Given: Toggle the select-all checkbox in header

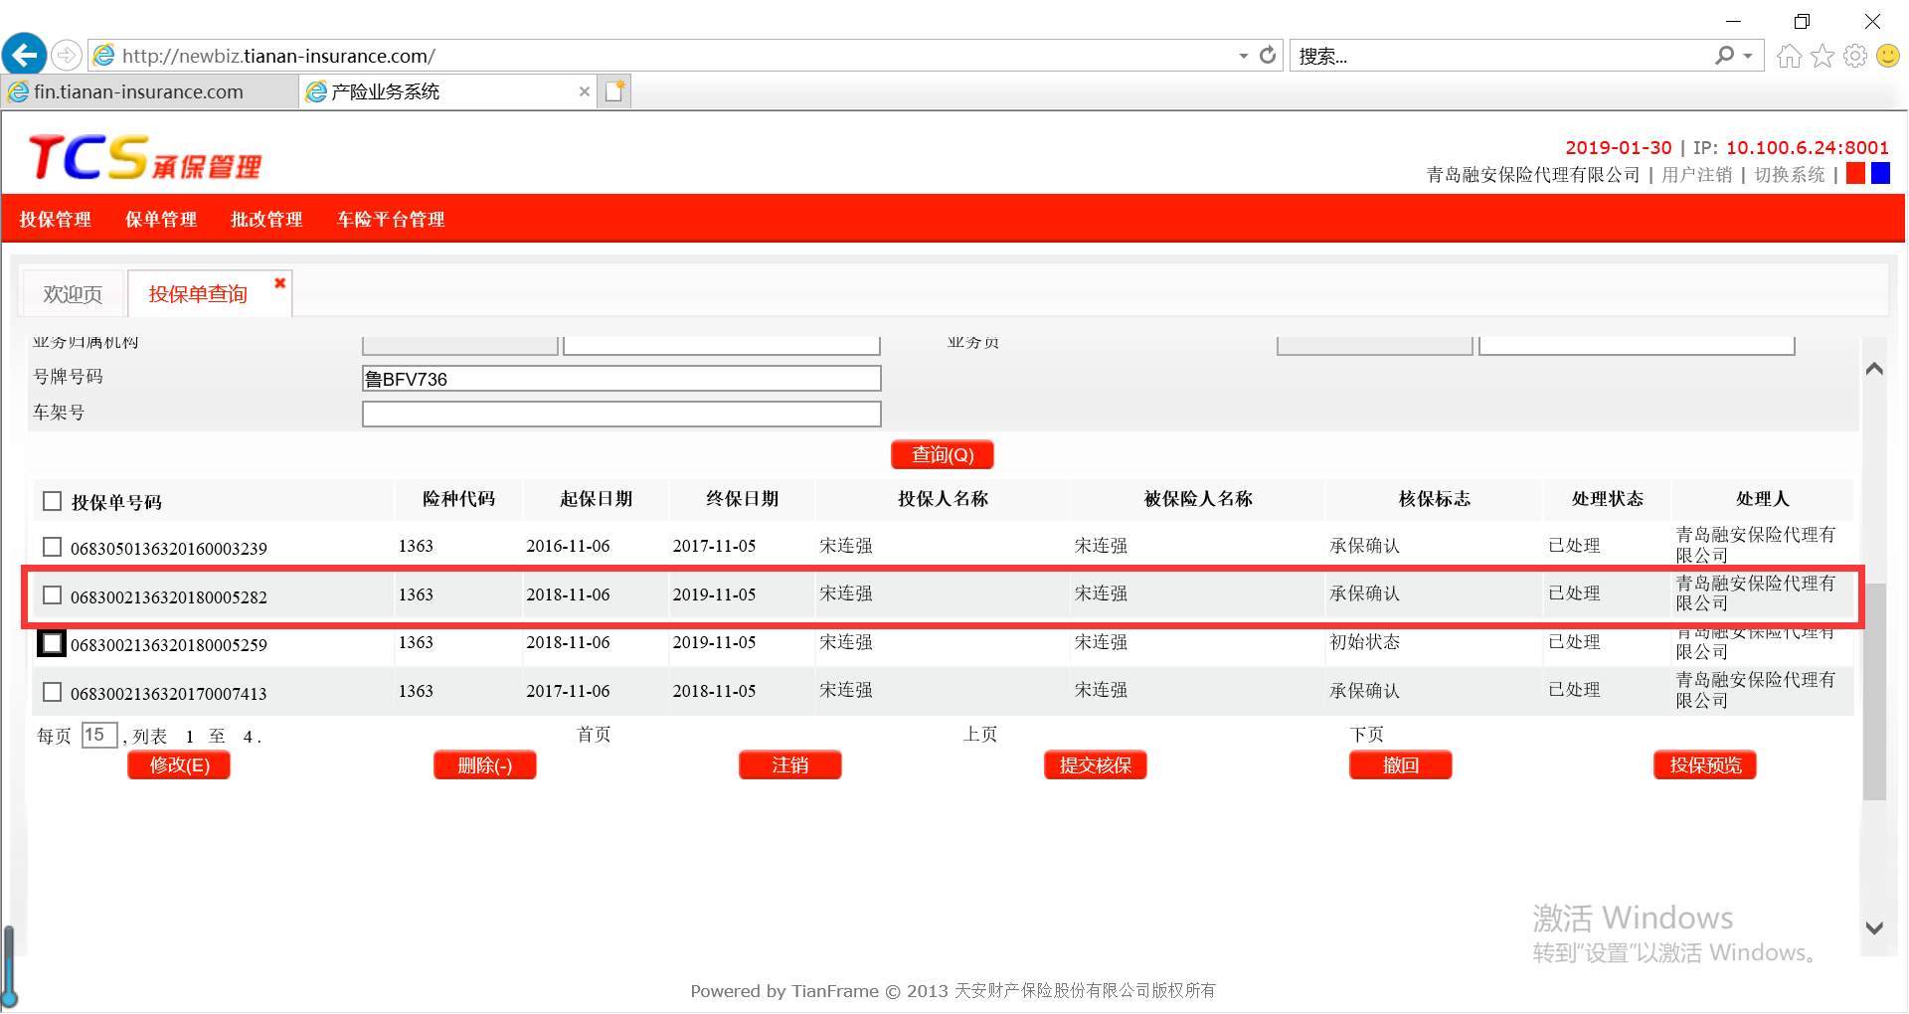Looking at the screenshot, I should [53, 501].
